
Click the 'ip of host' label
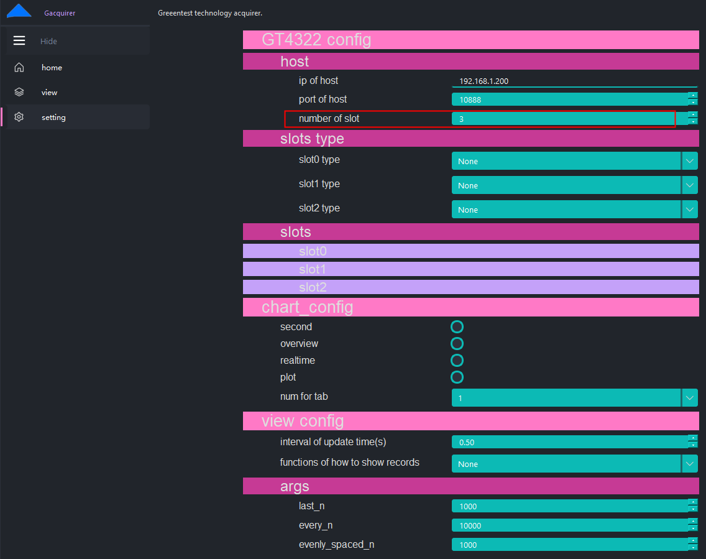[318, 81]
